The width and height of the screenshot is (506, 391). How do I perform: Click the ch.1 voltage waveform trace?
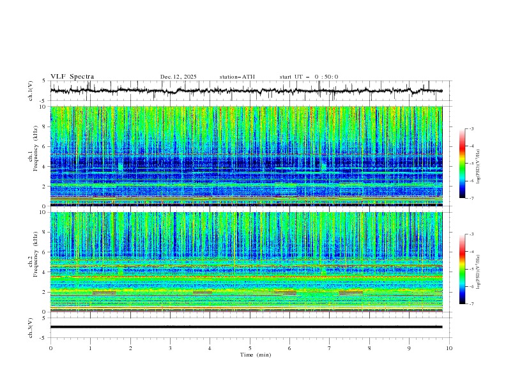pos(246,91)
